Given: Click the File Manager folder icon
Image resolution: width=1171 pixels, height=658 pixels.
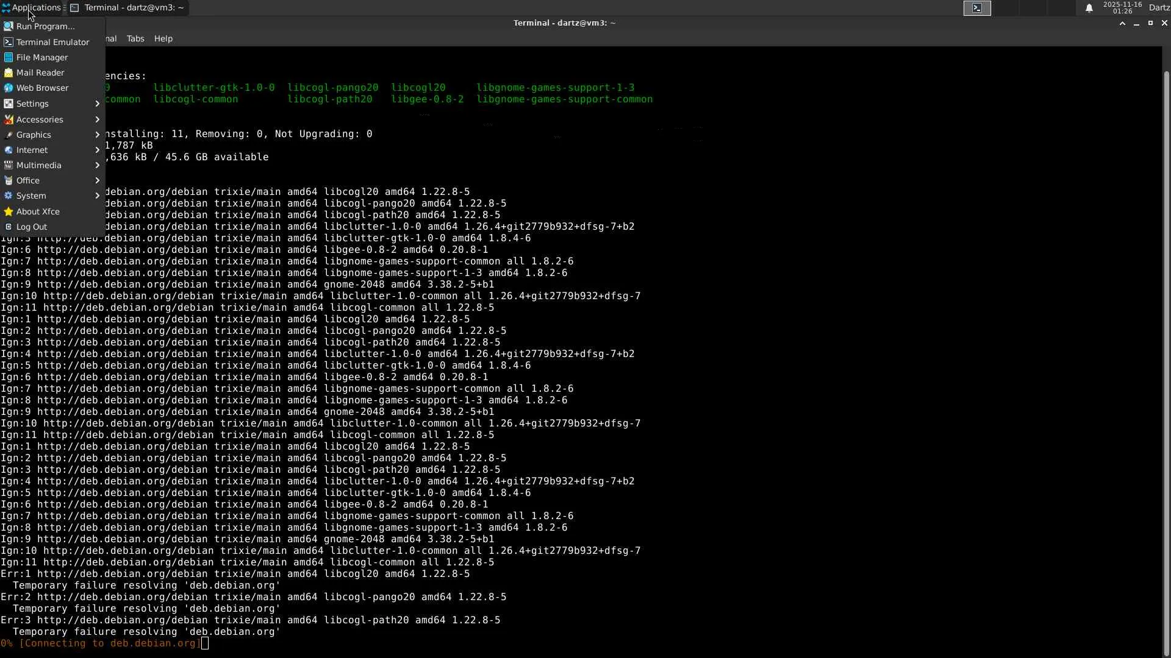Looking at the screenshot, I should pyautogui.click(x=9, y=57).
